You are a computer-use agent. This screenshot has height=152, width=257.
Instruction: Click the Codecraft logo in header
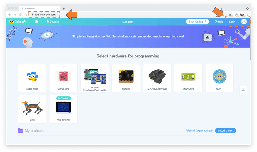coord(17,22)
